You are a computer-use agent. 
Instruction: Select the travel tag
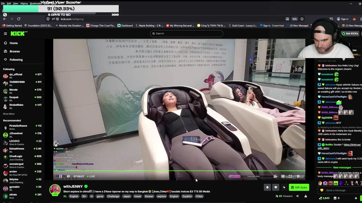point(137,196)
